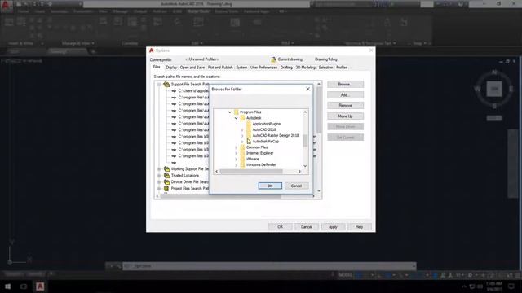Click the Add... button

(345, 95)
